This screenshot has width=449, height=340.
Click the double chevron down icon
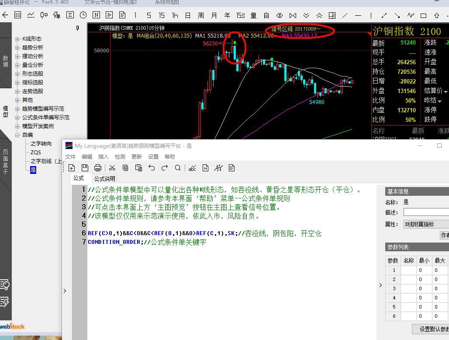(x=306, y=15)
